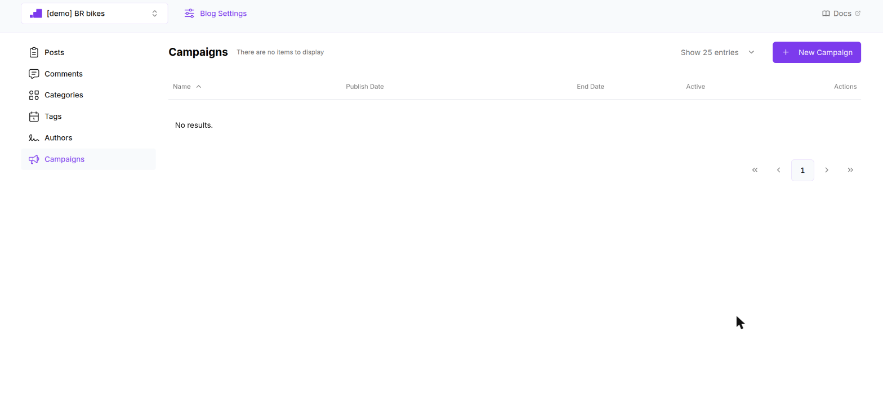Image resolution: width=883 pixels, height=412 pixels.
Task: Select page 1 in pagination
Action: pos(802,170)
